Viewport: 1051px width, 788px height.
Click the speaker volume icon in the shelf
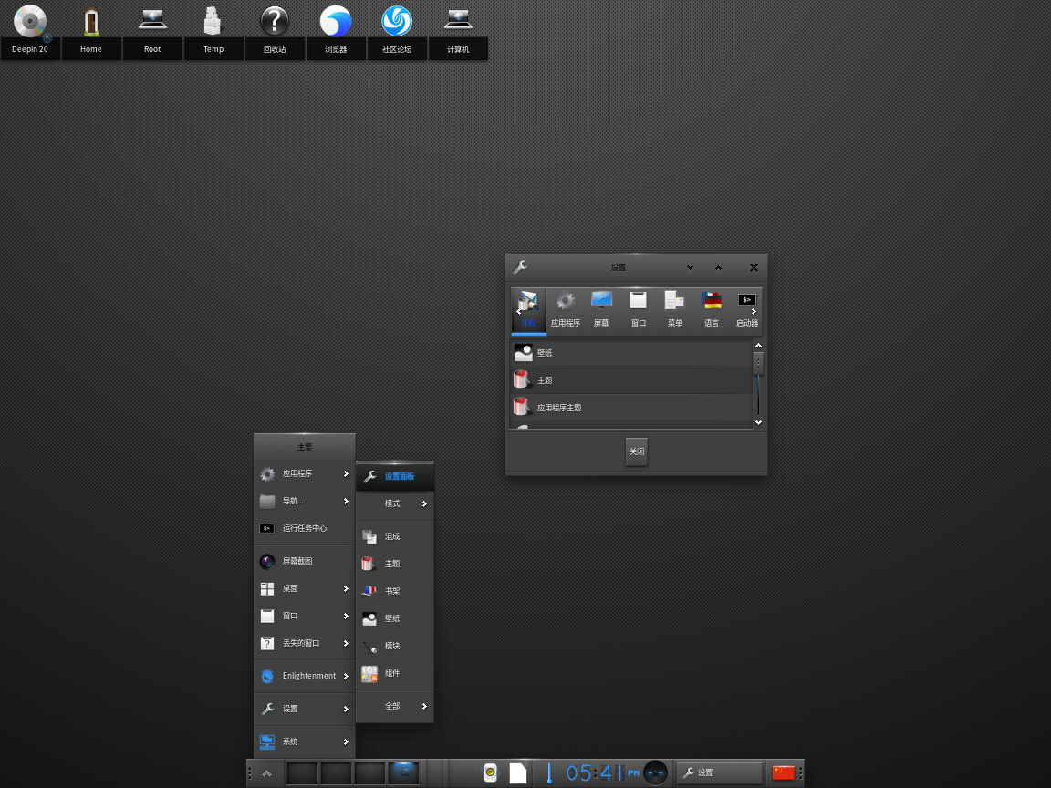tap(490, 773)
